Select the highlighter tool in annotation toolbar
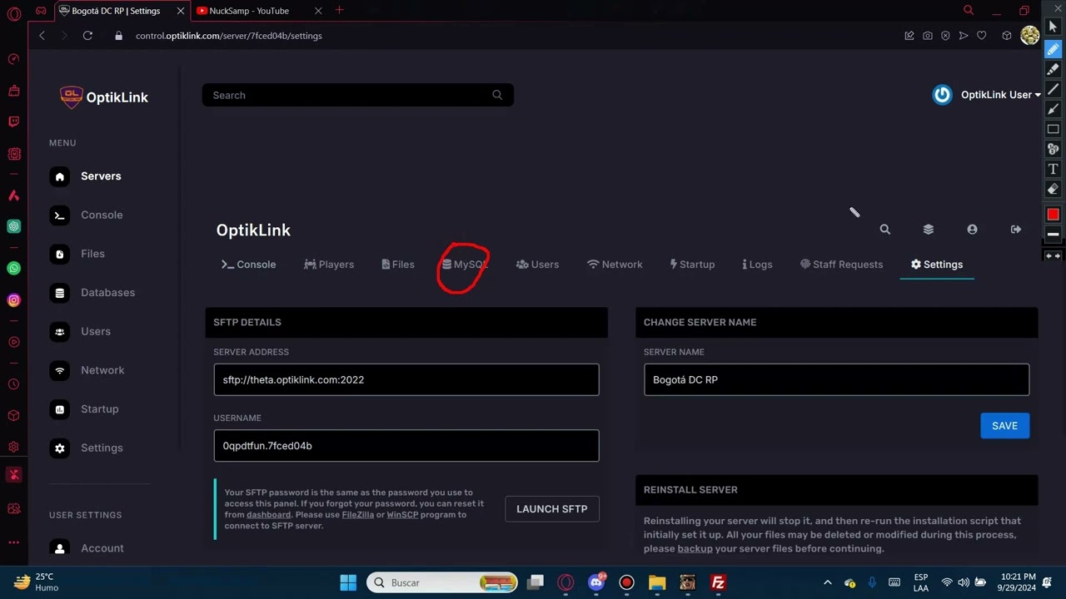The width and height of the screenshot is (1066, 599). (x=1053, y=69)
